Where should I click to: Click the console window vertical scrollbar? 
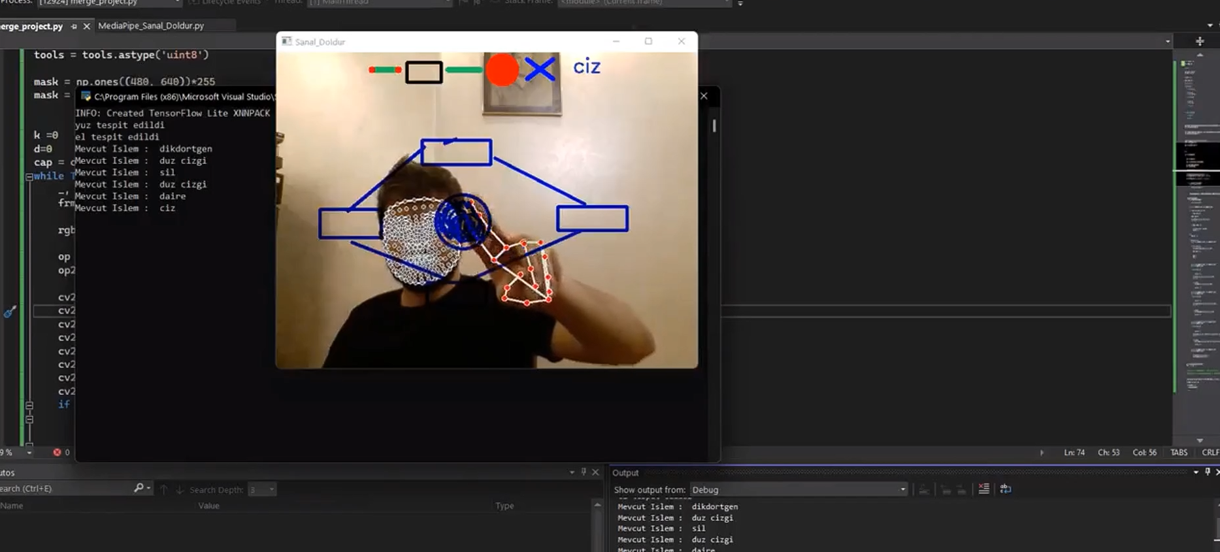714,125
